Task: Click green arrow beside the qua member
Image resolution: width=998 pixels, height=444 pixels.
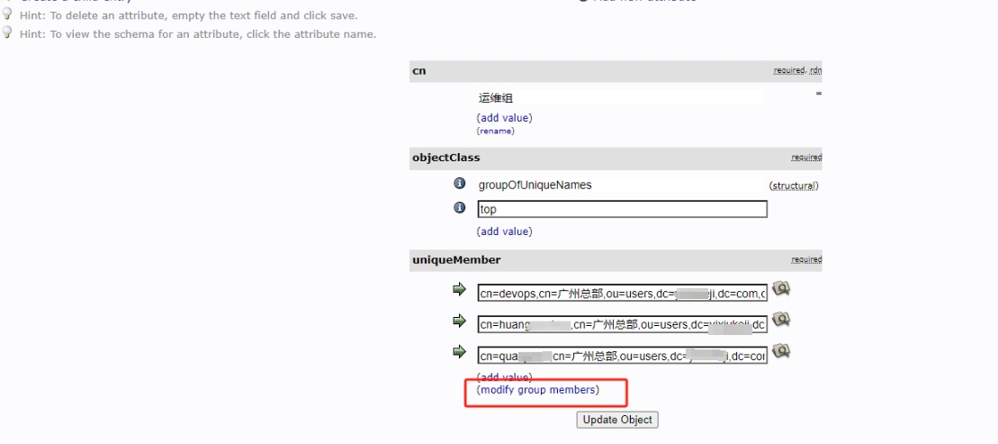Action: [459, 352]
